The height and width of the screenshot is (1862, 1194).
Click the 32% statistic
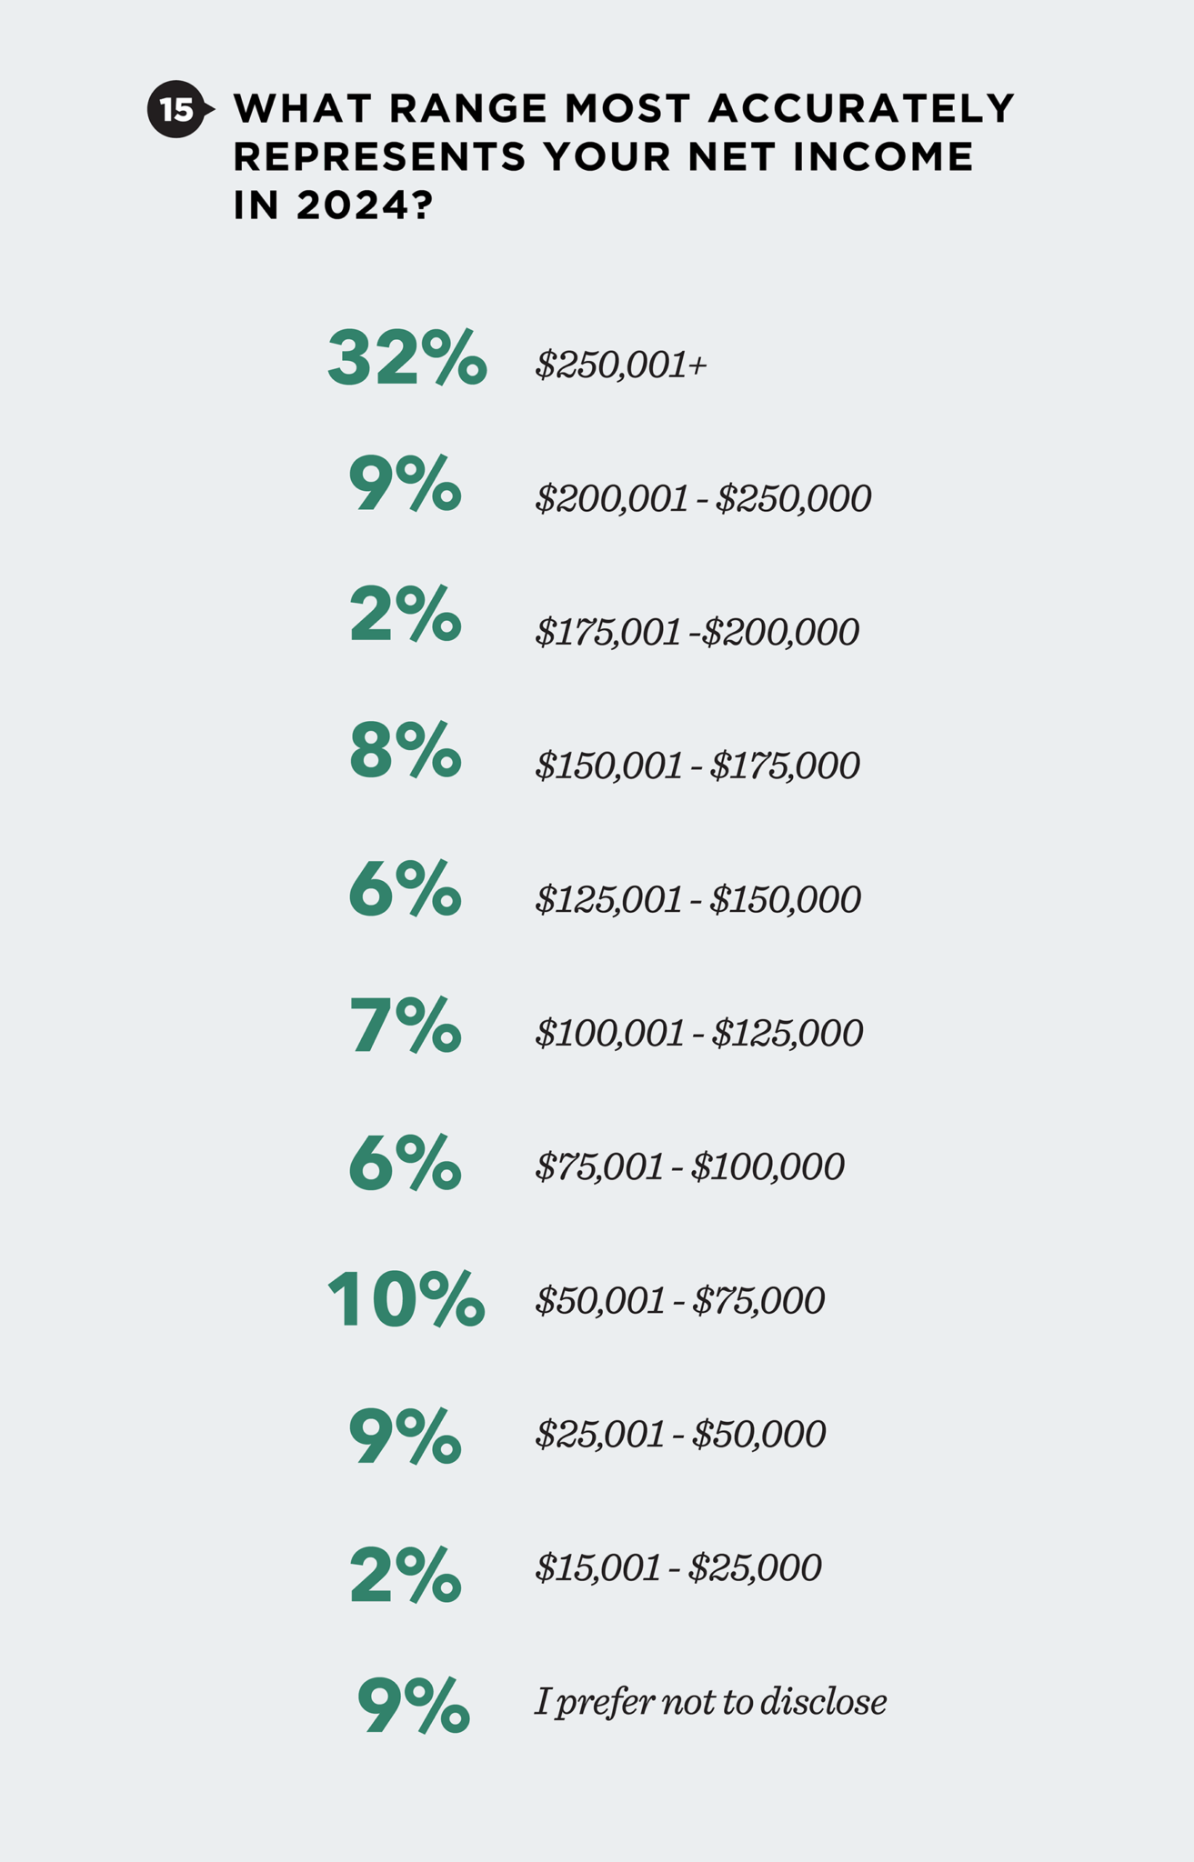406,357
